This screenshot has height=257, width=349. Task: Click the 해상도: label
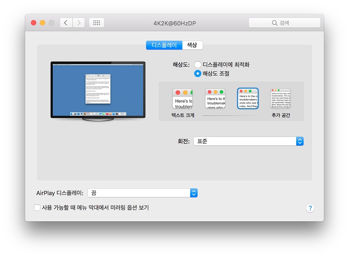point(181,65)
